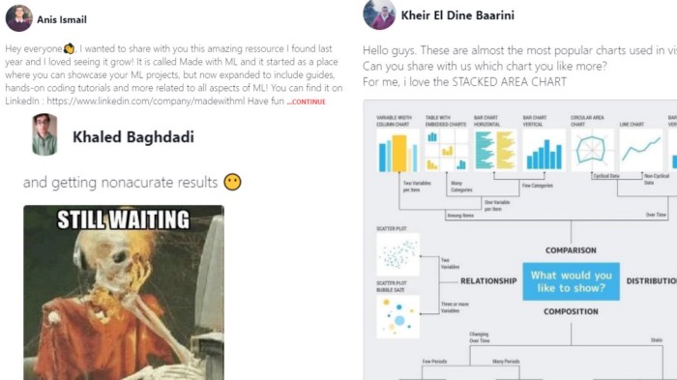Click the circular area chart icon
The height and width of the screenshot is (380, 677).
592,150
